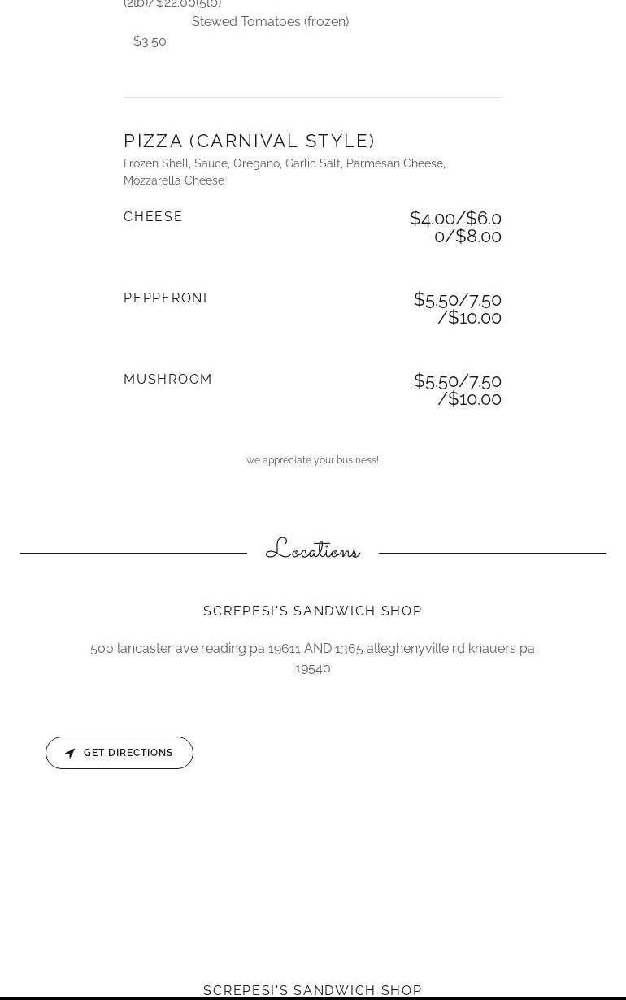Click the Mushroom pizza price text
This screenshot has width=626, height=1000.
pyautogui.click(x=459, y=389)
